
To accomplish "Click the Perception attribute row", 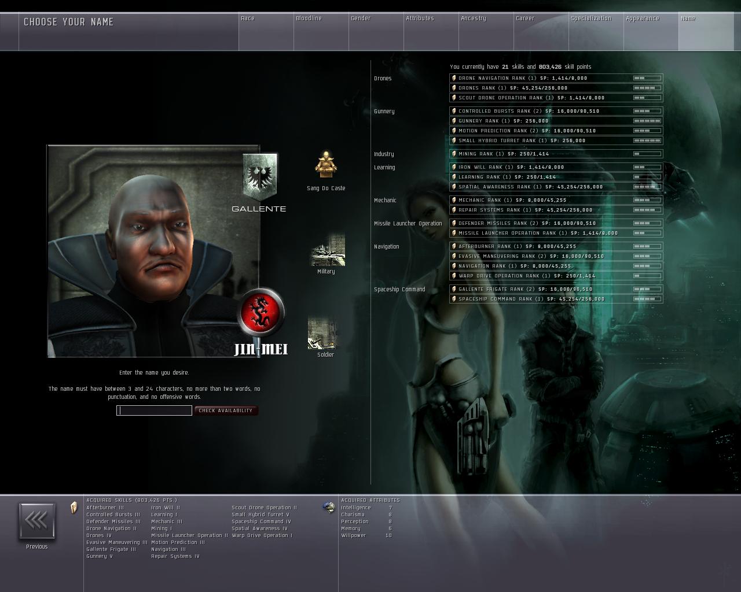I will [x=366, y=521].
